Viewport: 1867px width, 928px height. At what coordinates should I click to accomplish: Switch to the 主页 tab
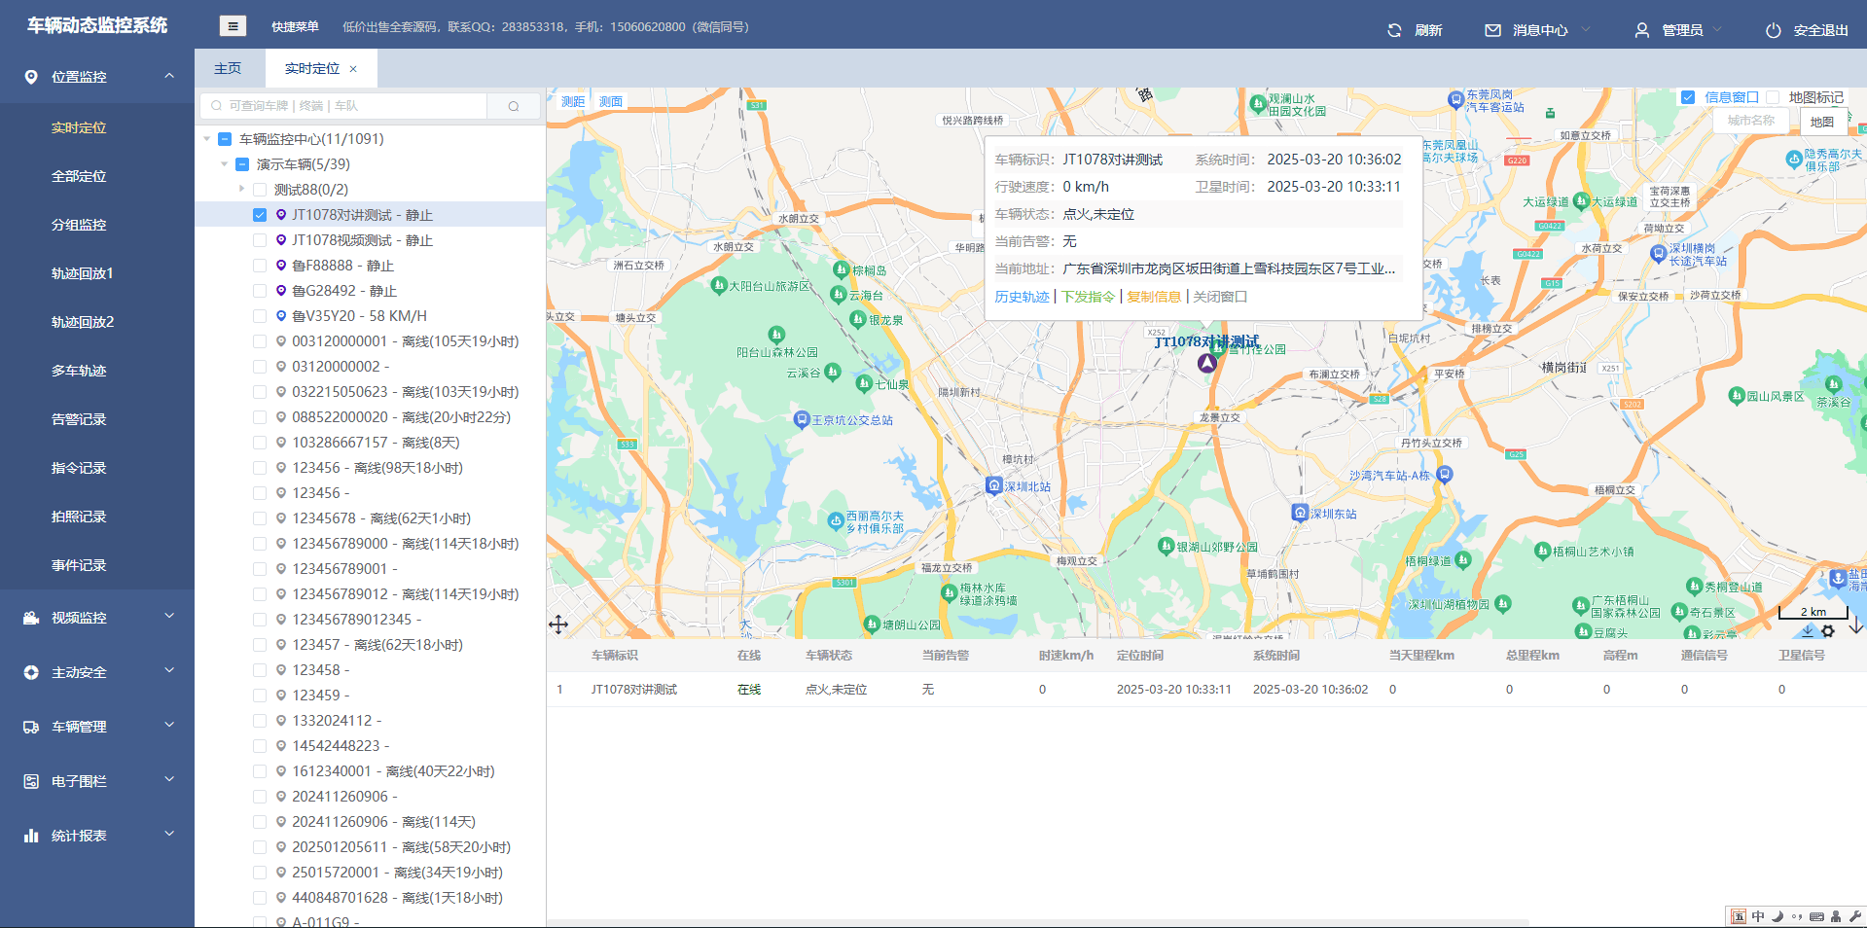click(x=228, y=68)
